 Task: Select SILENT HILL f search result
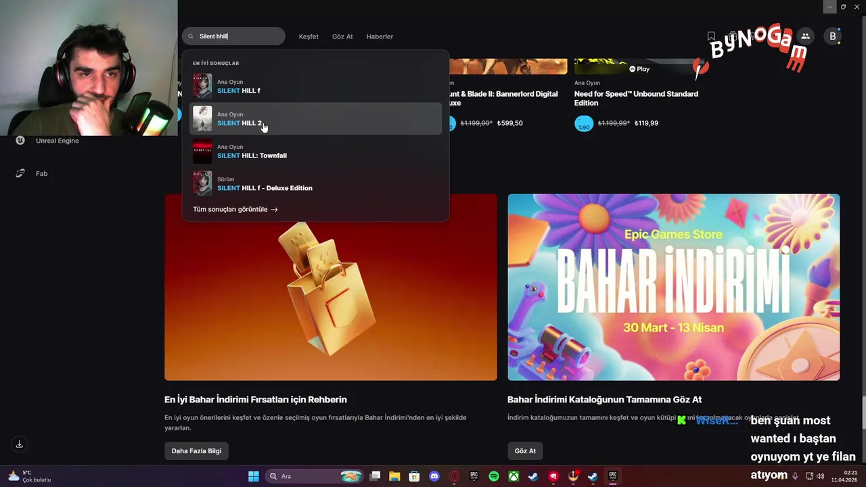point(315,87)
